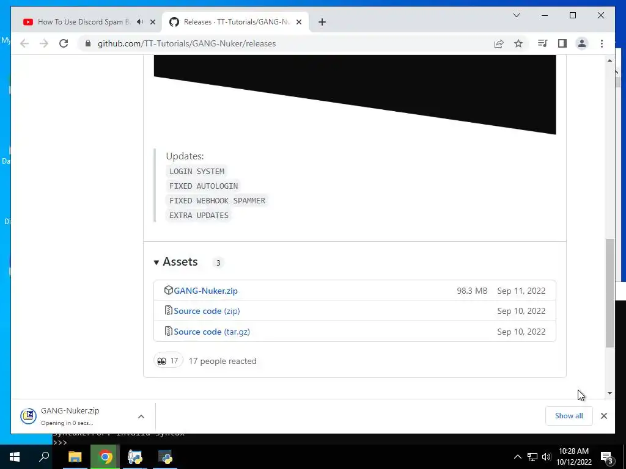This screenshot has height=469, width=626.
Task: Open downloaded GANG-Nuker.zip in download bar
Action: click(x=70, y=416)
